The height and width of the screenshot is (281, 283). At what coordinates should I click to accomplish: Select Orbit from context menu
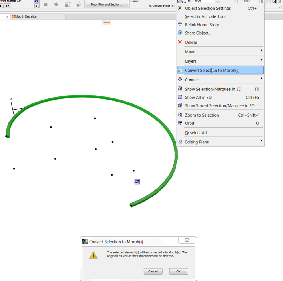tap(220, 123)
